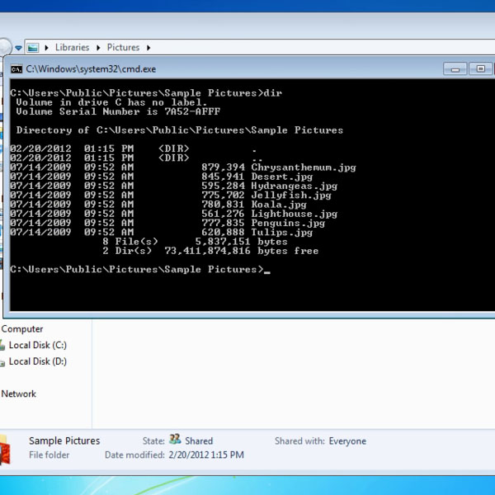Viewport: 495px width, 495px height.
Task: Go to Pictures in the address bar
Action: [123, 47]
